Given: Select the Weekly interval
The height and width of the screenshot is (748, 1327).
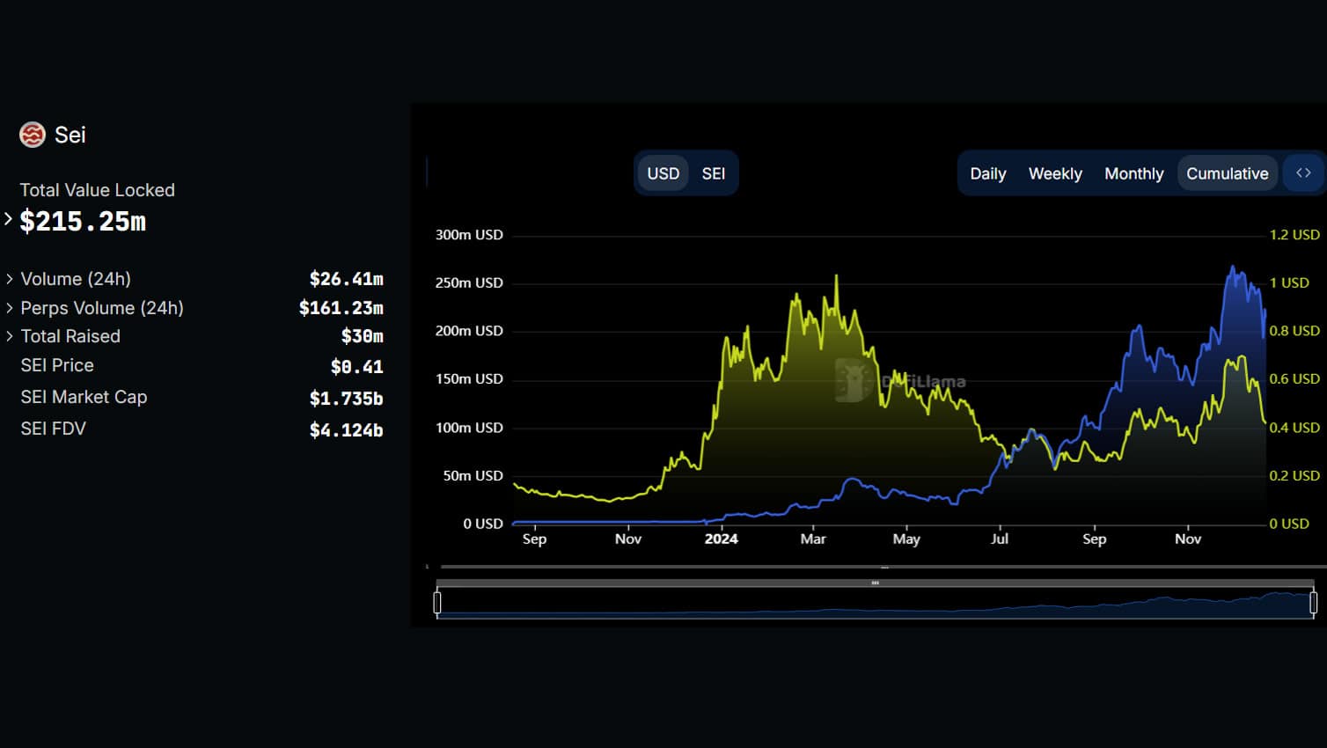Looking at the screenshot, I should pyautogui.click(x=1055, y=173).
